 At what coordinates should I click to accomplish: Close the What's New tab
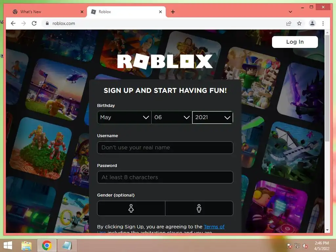(82, 12)
